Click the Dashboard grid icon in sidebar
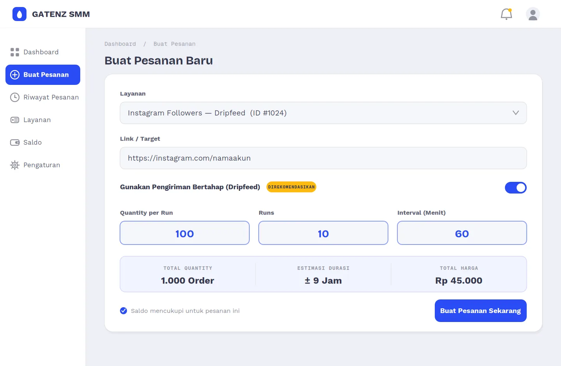This screenshot has width=561, height=366. (x=15, y=52)
